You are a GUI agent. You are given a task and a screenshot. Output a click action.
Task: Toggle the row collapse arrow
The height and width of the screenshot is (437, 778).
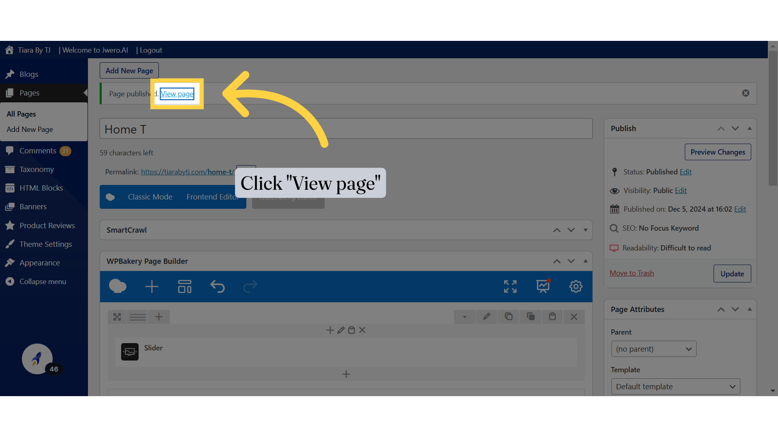coord(465,317)
